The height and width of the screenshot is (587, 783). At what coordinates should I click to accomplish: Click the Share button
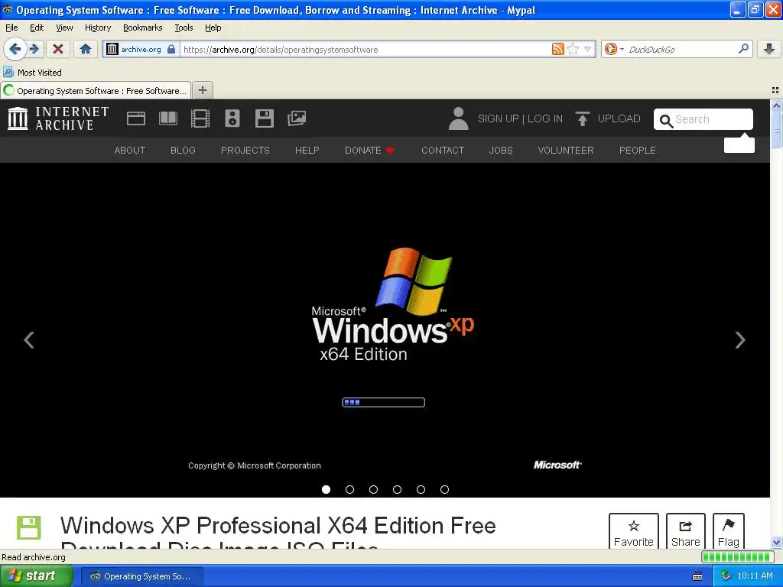[x=686, y=531]
